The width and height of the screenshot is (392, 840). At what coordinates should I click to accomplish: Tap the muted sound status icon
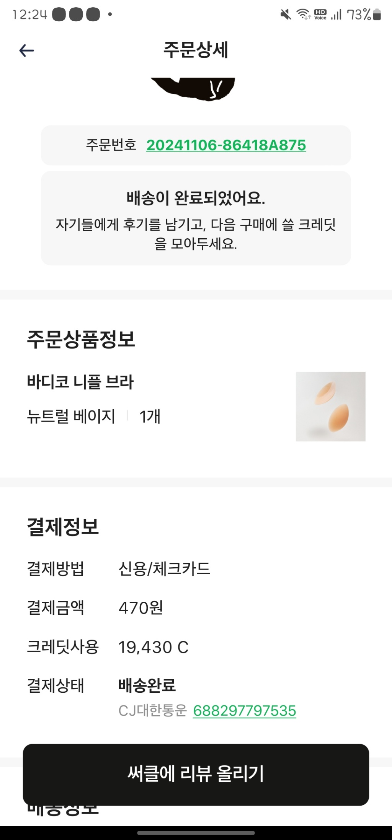(286, 15)
